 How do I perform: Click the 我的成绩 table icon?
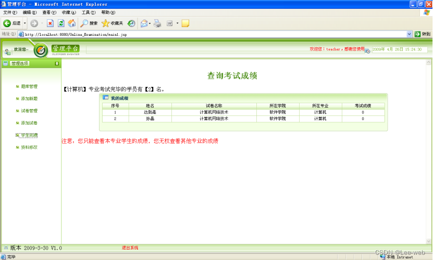(105, 97)
